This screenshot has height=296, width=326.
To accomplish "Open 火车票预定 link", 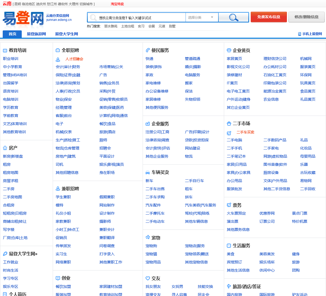I will click(236, 213).
